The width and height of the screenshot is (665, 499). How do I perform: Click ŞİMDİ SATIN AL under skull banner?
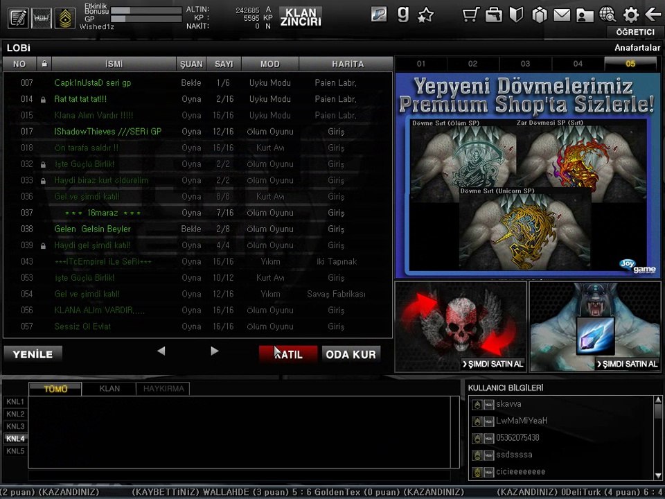click(x=493, y=364)
